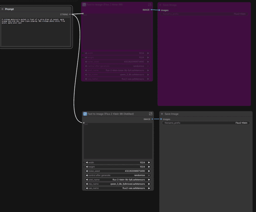Step to previous clip_name on Distilled node
The height and width of the screenshot is (212, 256).
87,184
